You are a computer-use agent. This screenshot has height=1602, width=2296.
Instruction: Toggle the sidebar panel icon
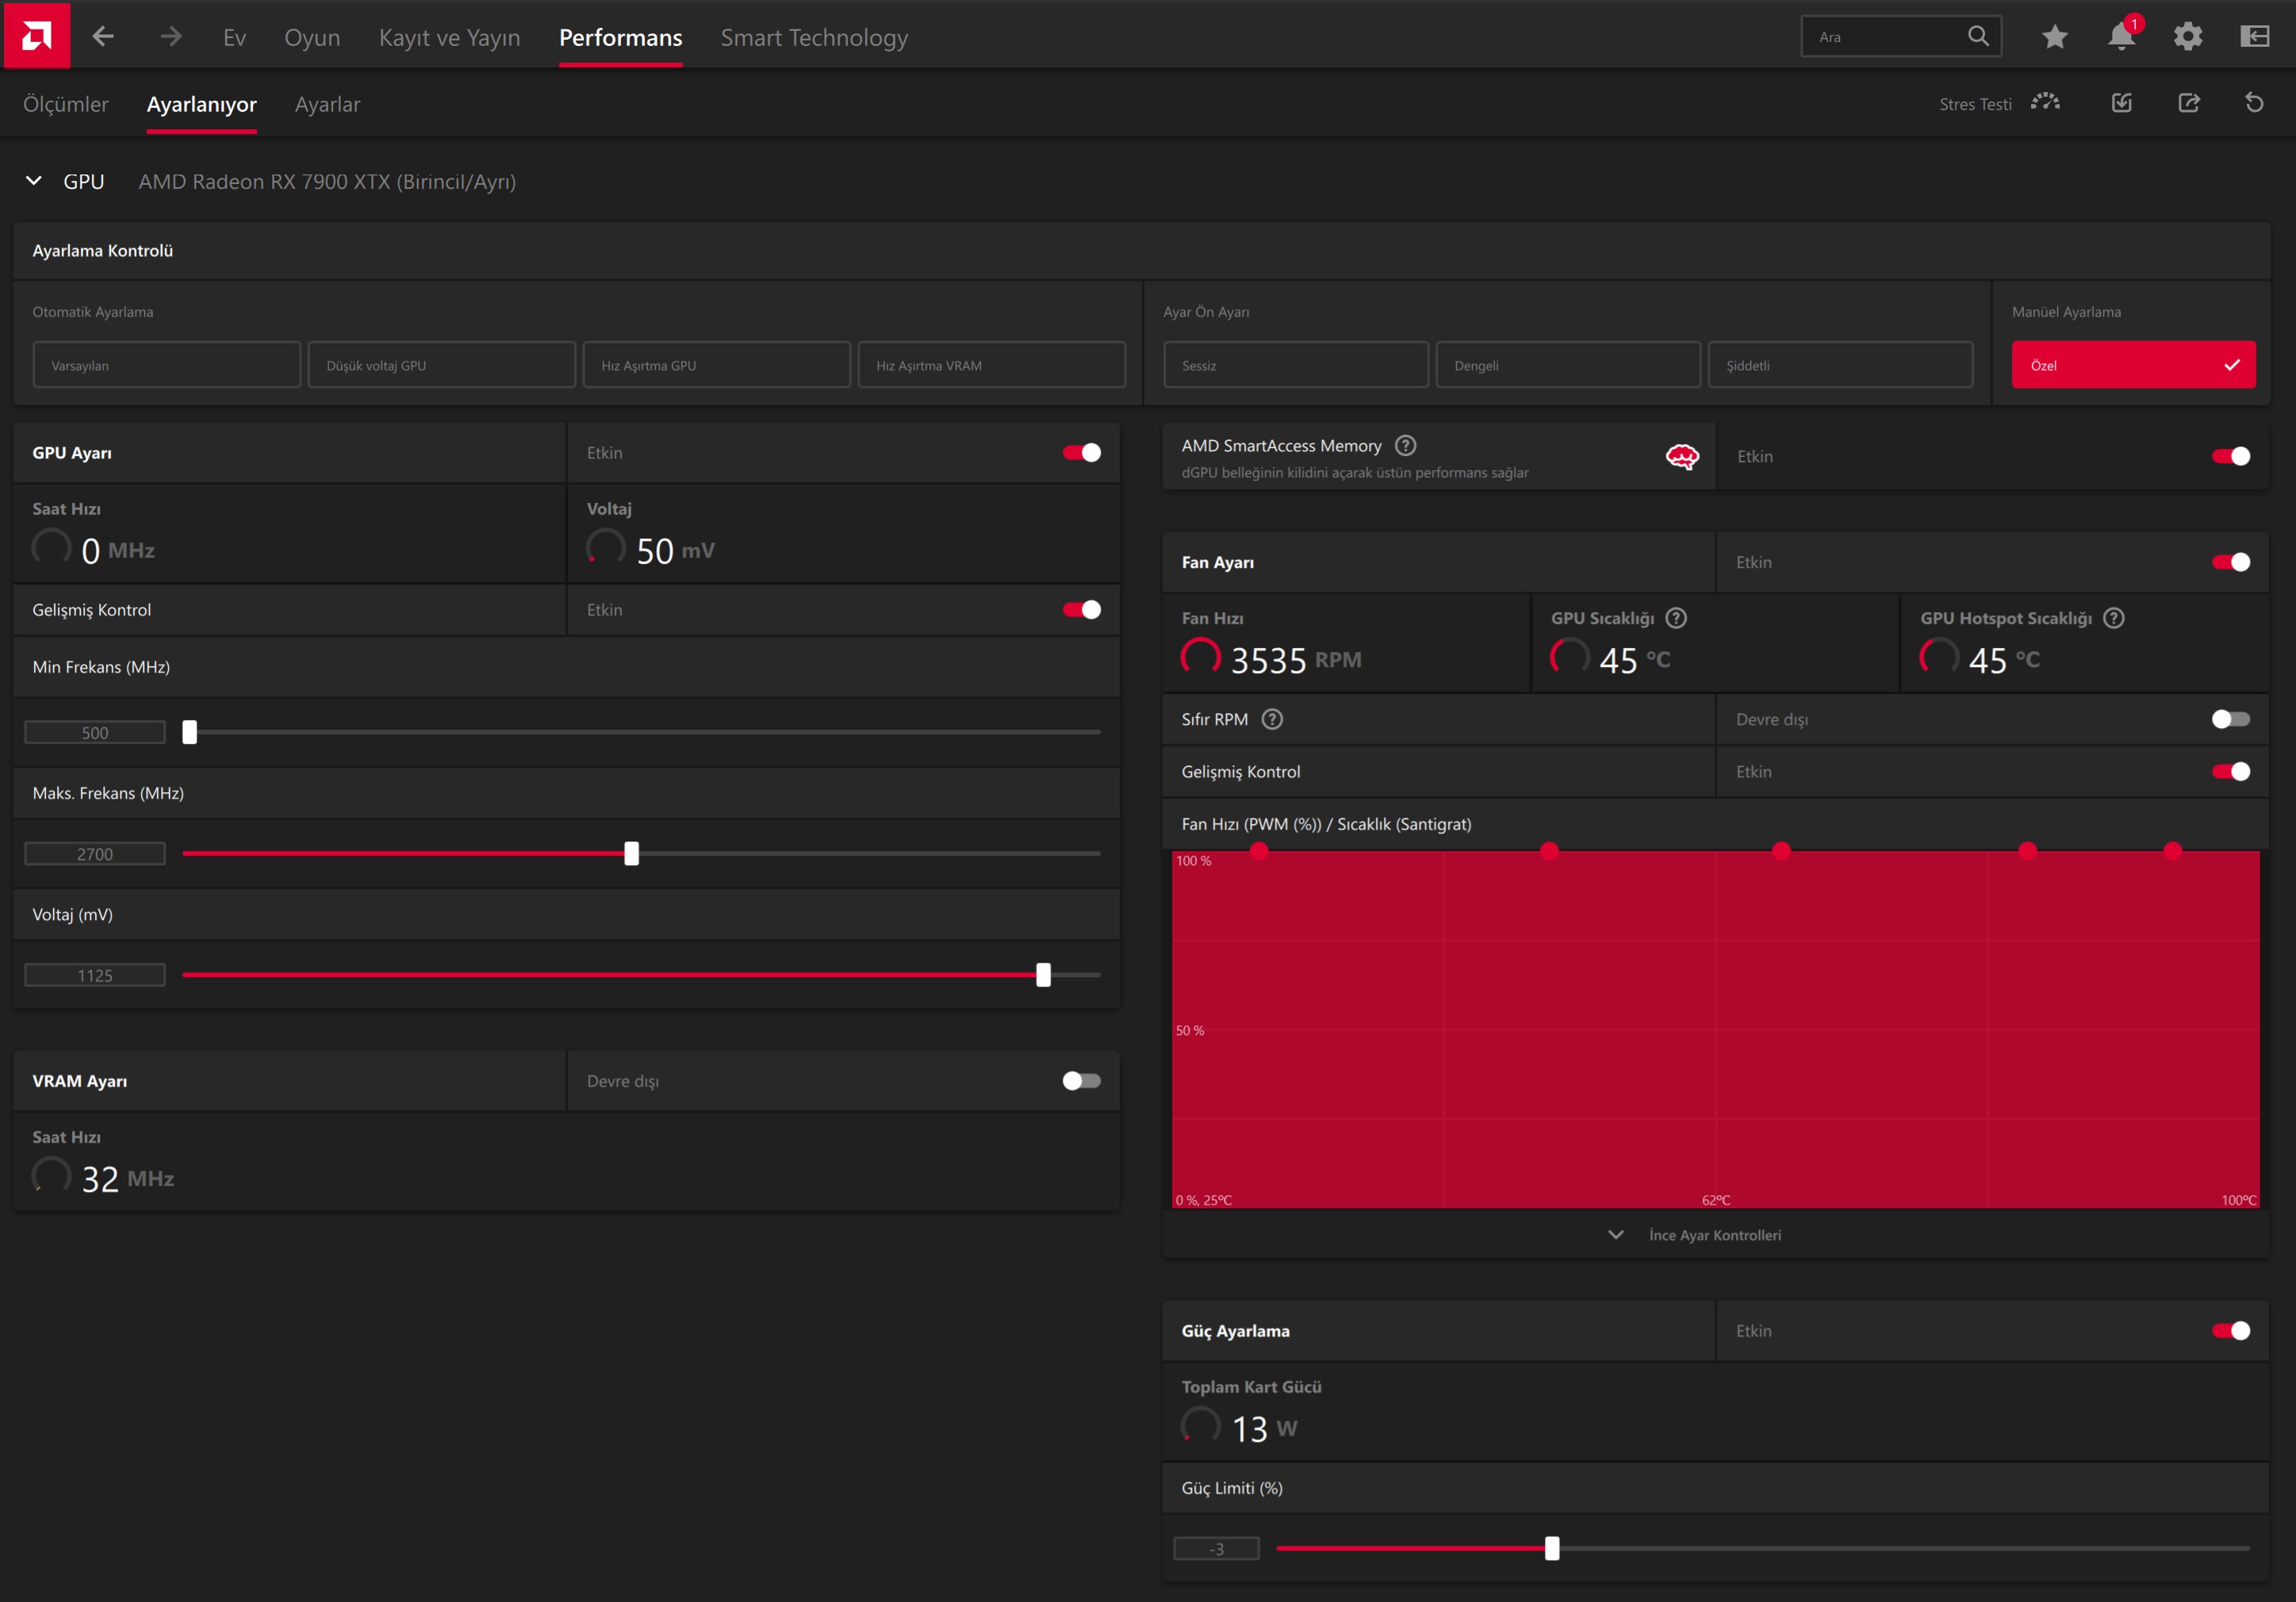2254,37
